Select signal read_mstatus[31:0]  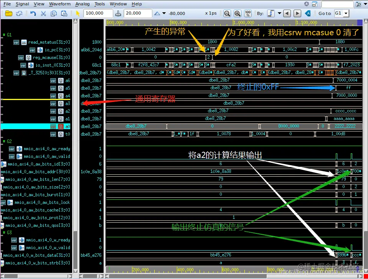tap(49, 42)
